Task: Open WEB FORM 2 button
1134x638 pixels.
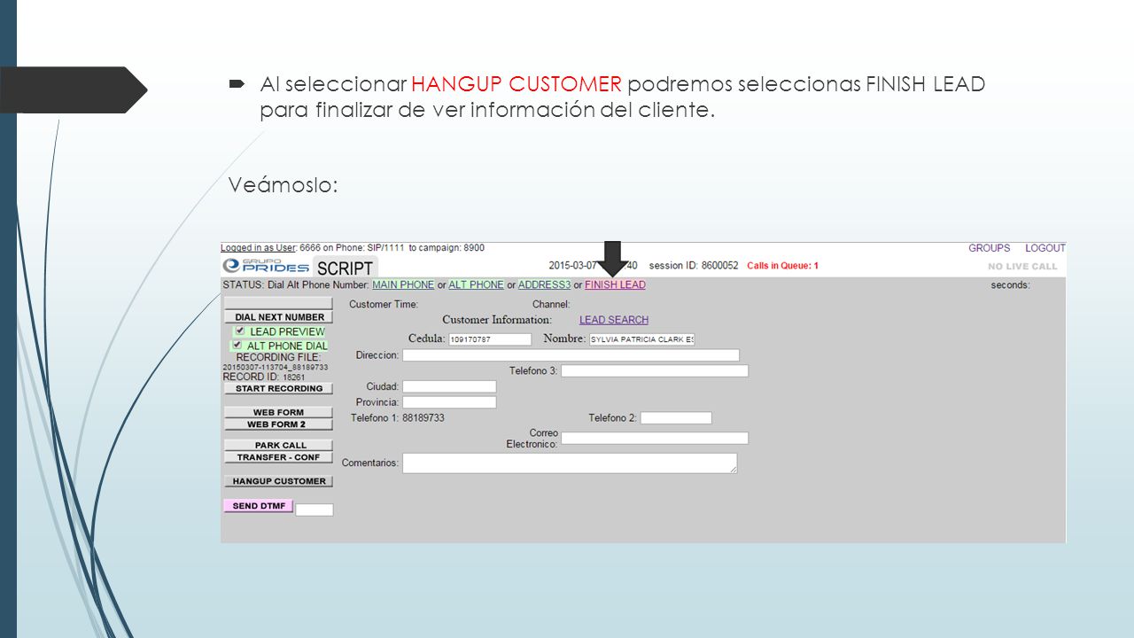Action: (x=278, y=424)
